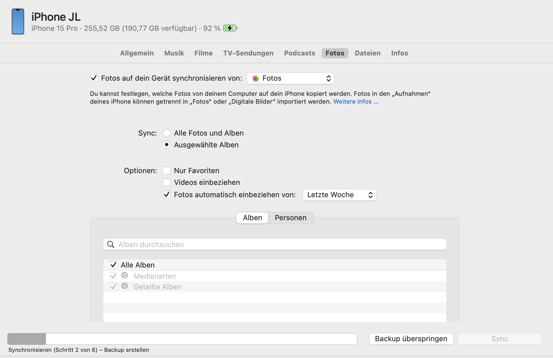The height and width of the screenshot is (358, 553).
Task: Select Alle Fotos und Alben radio
Action: [167, 133]
